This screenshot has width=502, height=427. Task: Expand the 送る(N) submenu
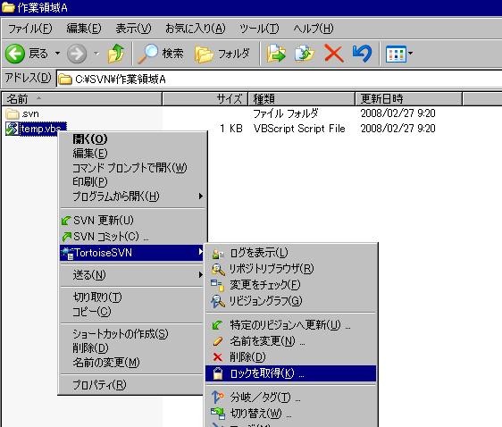132,275
